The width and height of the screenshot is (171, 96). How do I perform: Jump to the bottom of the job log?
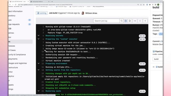(x=145, y=21)
